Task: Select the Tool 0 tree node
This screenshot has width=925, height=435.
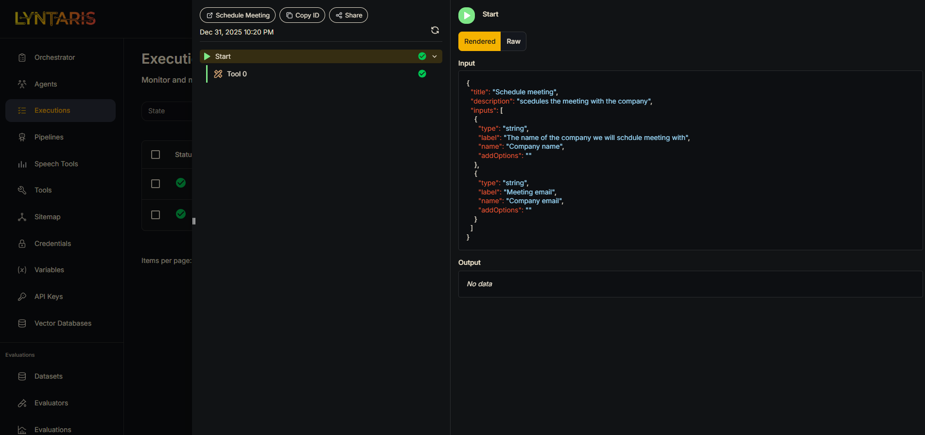Action: [x=237, y=74]
